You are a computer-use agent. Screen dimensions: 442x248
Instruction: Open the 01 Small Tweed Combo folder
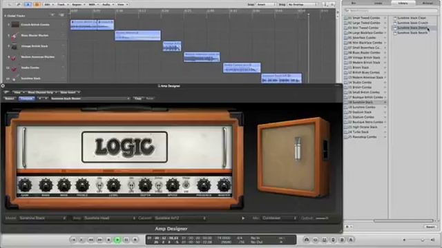click(x=365, y=18)
